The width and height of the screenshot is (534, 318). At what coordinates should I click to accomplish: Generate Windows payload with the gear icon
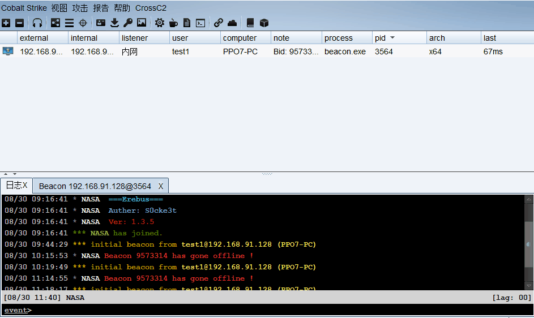coord(159,23)
